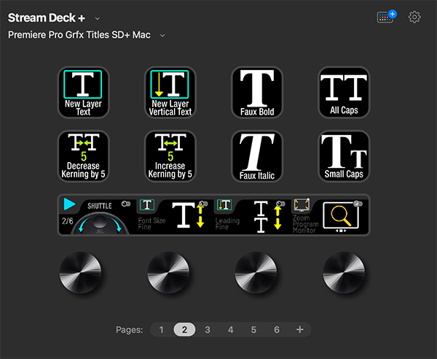Go to page 4
Screen dimensions: 437x359
coord(230,330)
